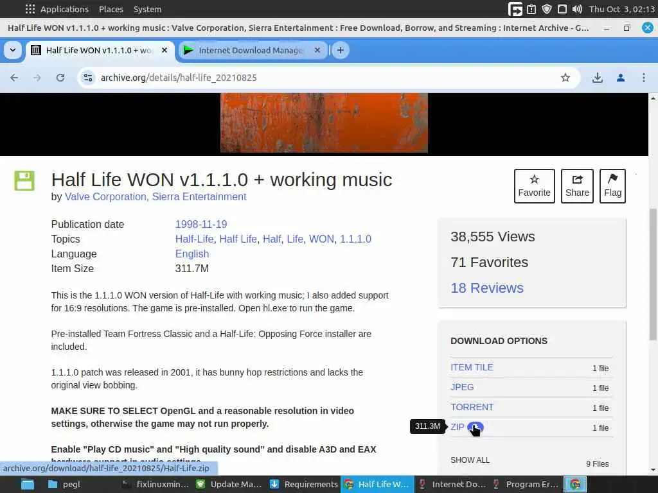Click the scrollbar down arrow
The width and height of the screenshot is (658, 493).
(x=653, y=470)
